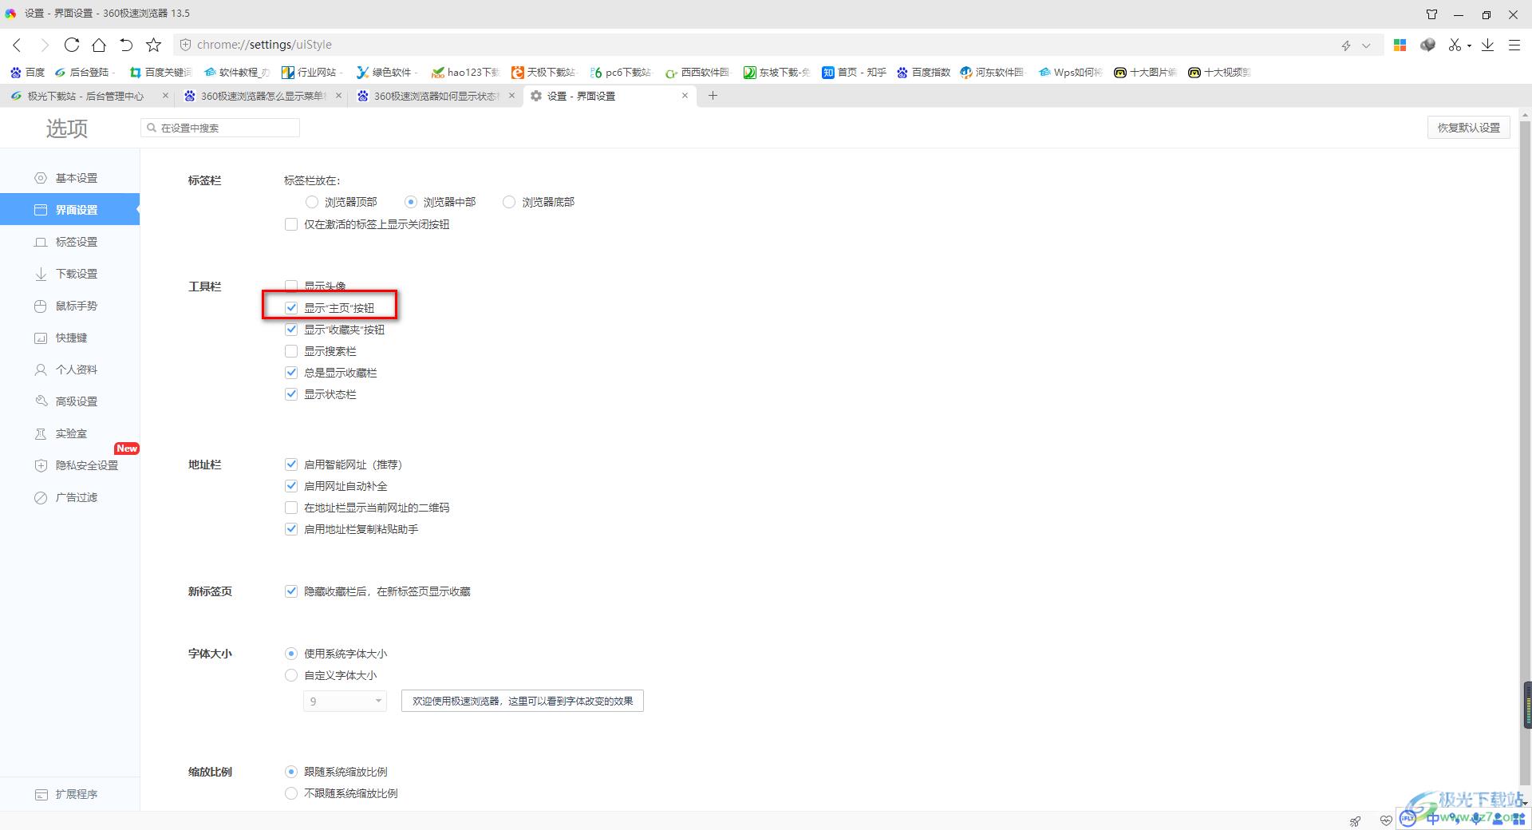The width and height of the screenshot is (1532, 830).
Task: Click the star favorites icon
Action: 154,45
